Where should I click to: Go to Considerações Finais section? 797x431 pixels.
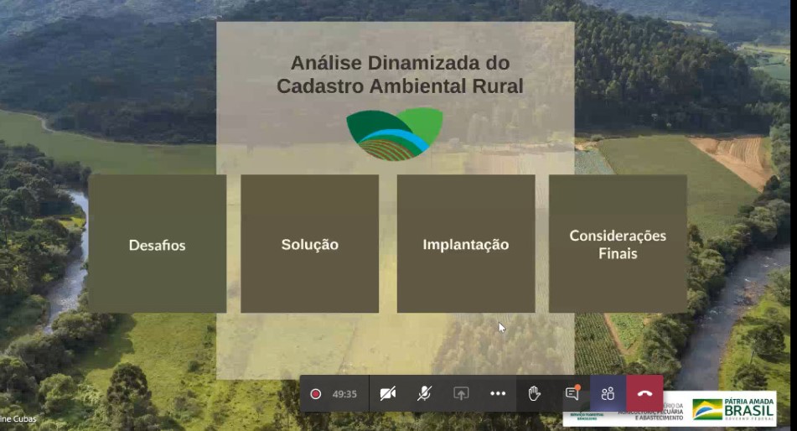pos(618,244)
